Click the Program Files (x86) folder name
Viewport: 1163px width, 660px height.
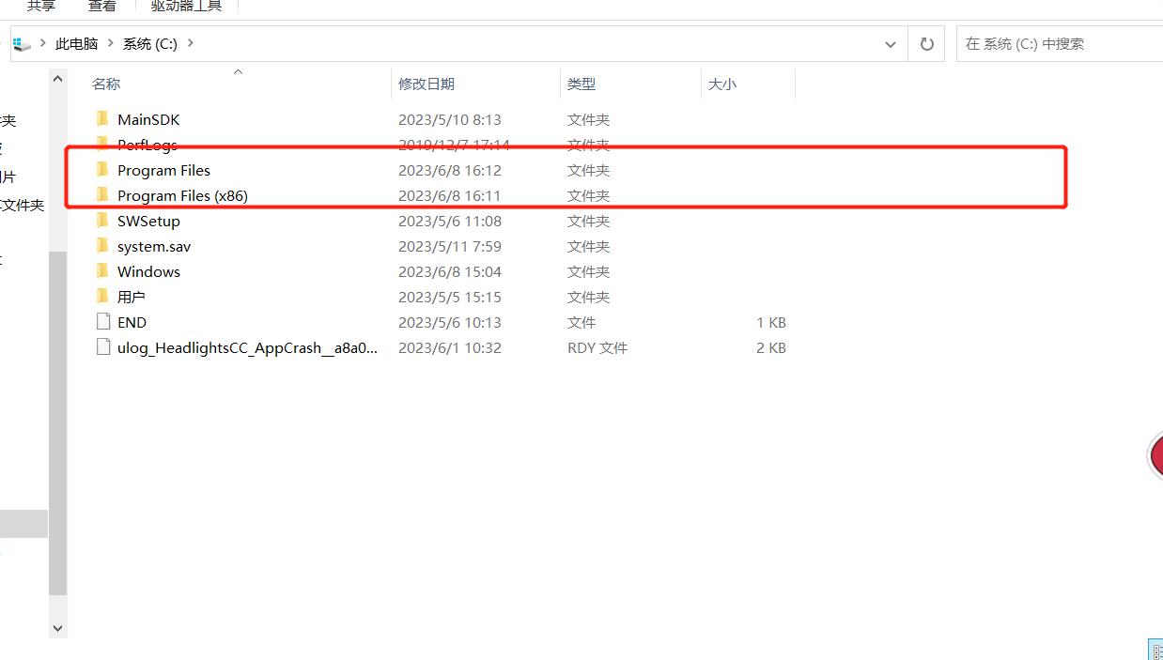pyautogui.click(x=182, y=196)
